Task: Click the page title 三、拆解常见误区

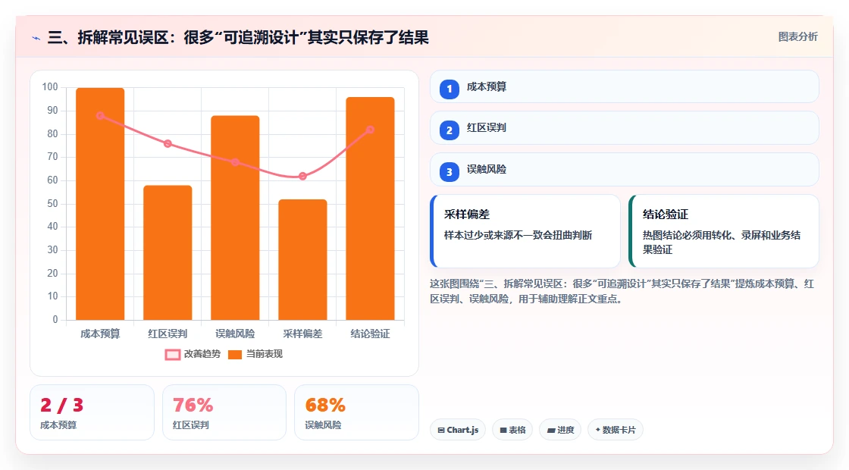Action: click(x=238, y=37)
